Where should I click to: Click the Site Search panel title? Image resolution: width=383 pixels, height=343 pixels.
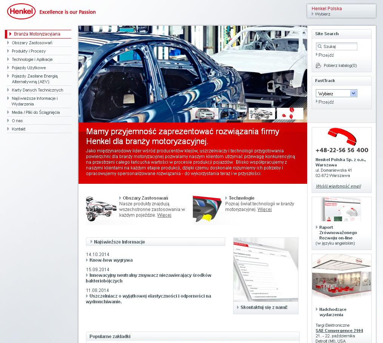327,34
